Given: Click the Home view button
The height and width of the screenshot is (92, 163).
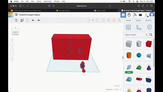Looking at the screenshot, I should click(x=12, y=40).
